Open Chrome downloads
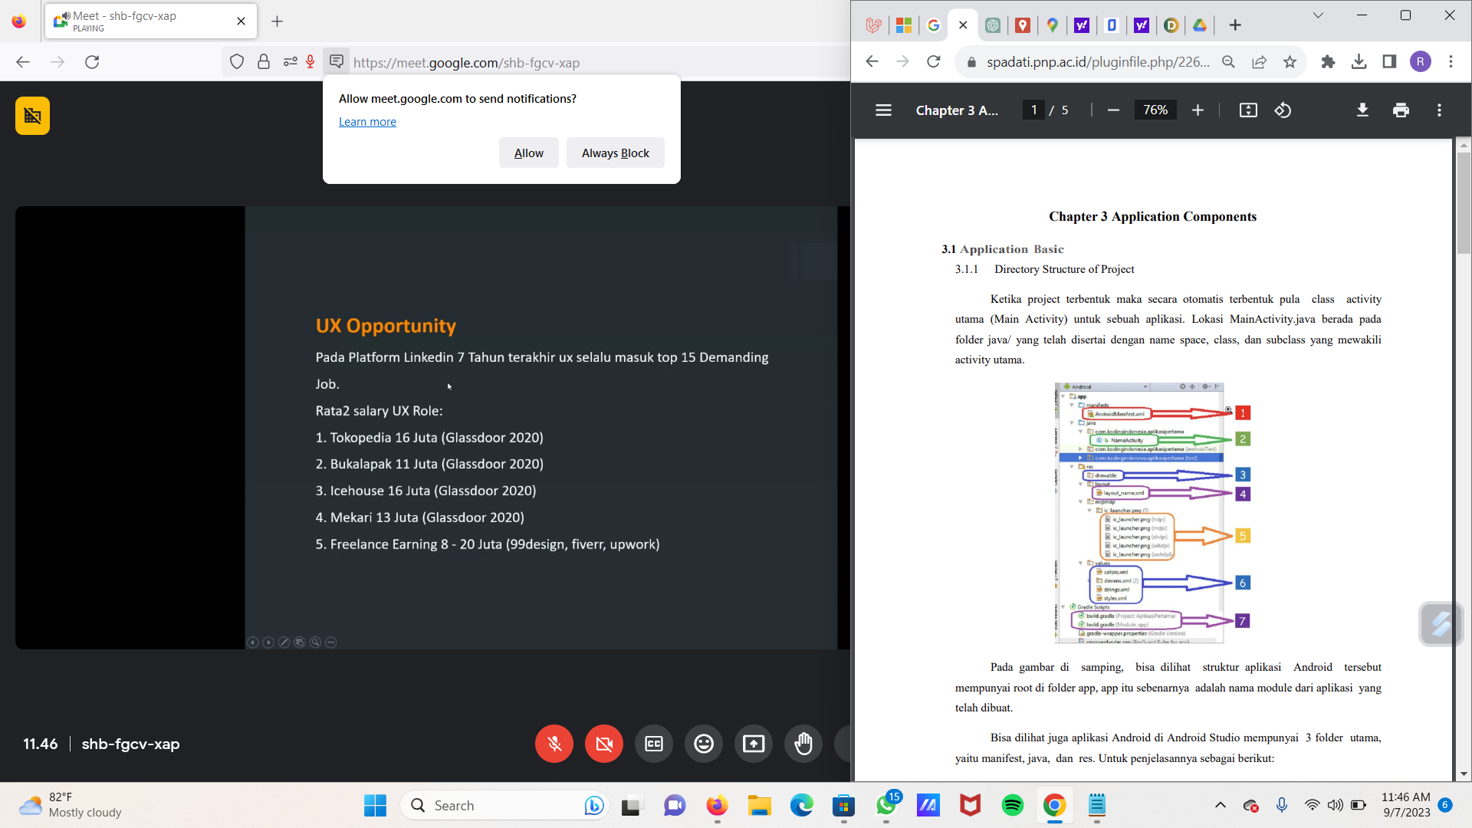The image size is (1472, 828). coord(1359,62)
